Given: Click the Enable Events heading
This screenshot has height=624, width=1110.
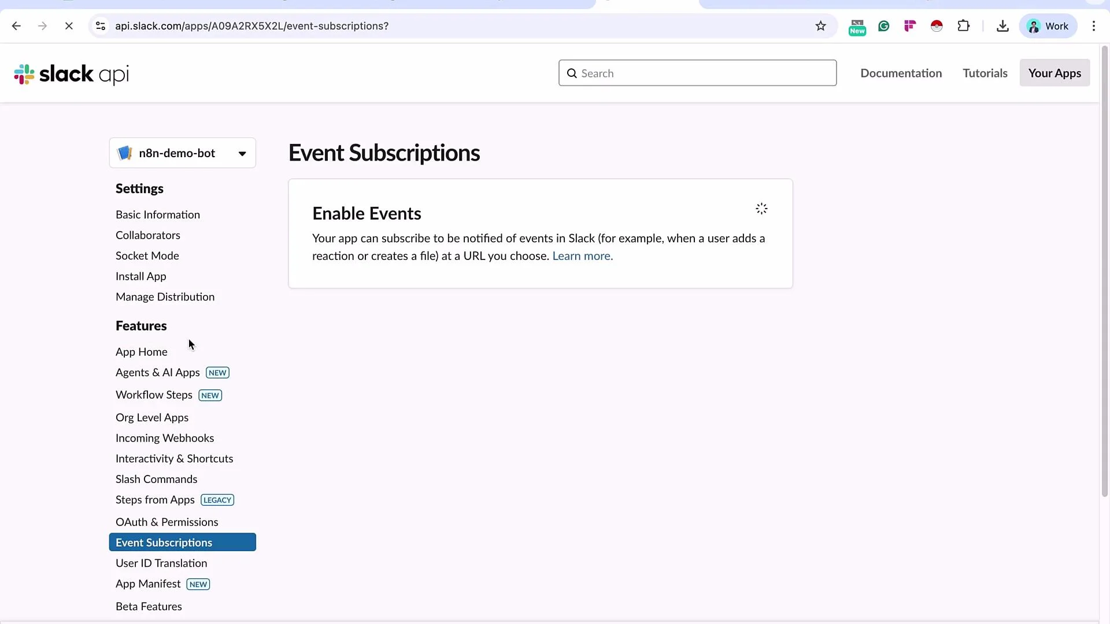Looking at the screenshot, I should tap(367, 214).
